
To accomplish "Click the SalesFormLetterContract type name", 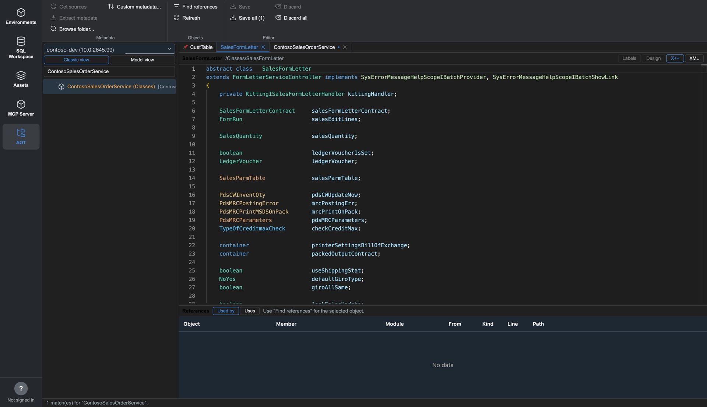I will 257,111.
